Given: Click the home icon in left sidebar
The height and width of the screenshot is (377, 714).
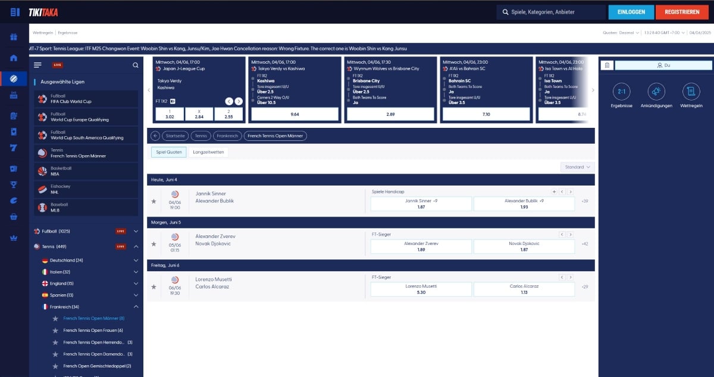Looking at the screenshot, I should click(x=14, y=58).
